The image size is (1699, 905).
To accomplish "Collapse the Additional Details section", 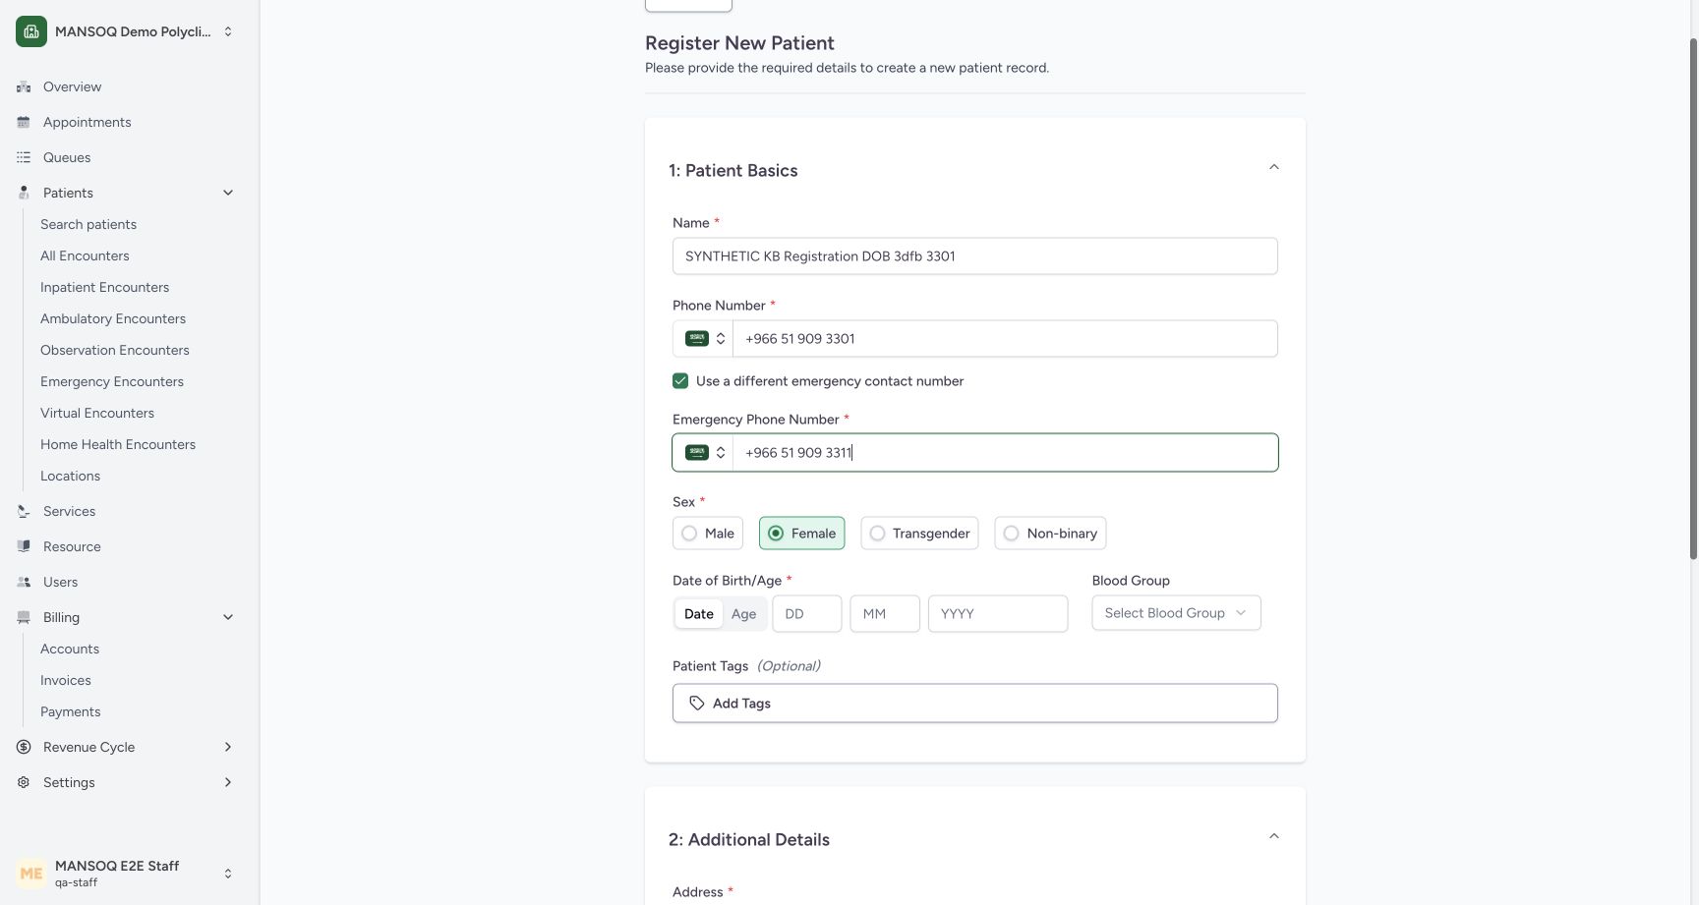I will click(x=1274, y=836).
